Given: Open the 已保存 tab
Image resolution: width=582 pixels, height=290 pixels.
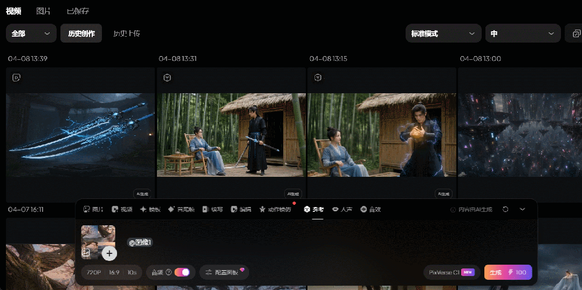Looking at the screenshot, I should (x=78, y=11).
